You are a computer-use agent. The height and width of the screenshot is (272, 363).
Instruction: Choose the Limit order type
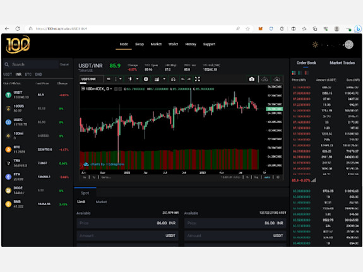(x=81, y=202)
